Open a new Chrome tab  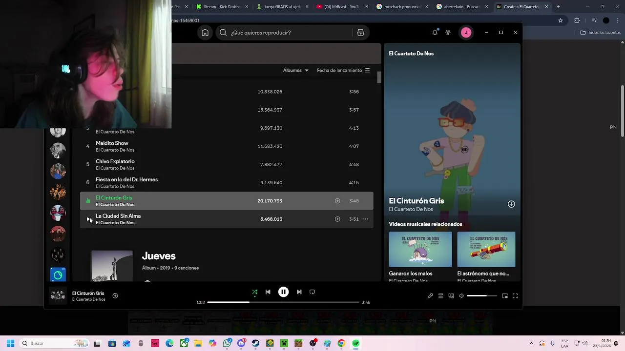click(558, 7)
